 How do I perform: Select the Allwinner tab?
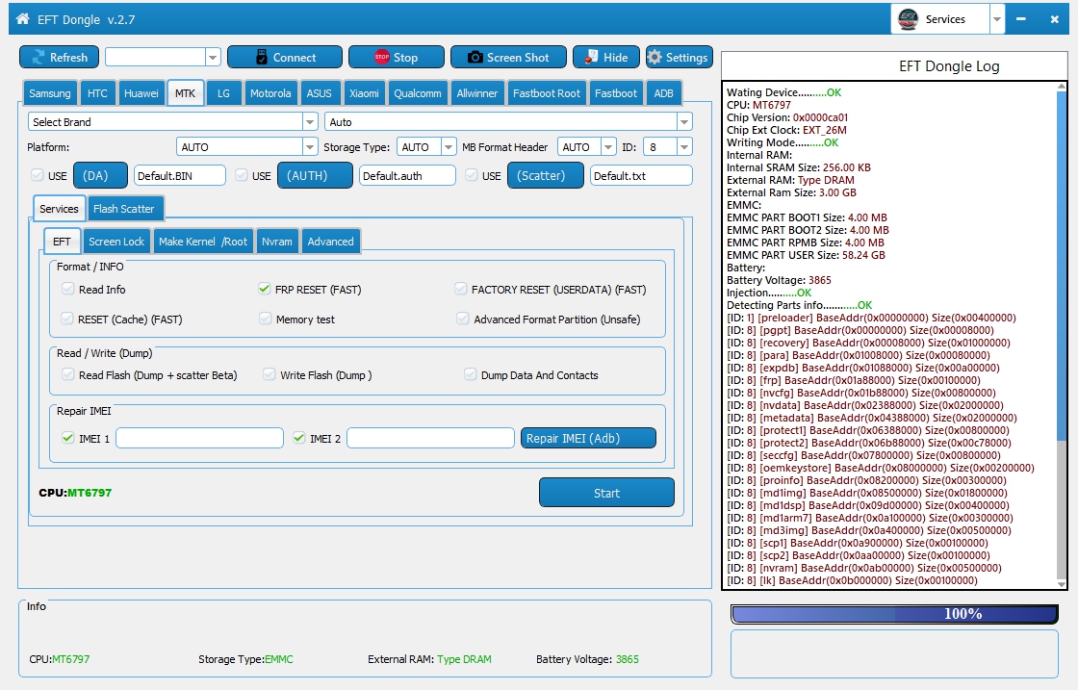click(477, 93)
